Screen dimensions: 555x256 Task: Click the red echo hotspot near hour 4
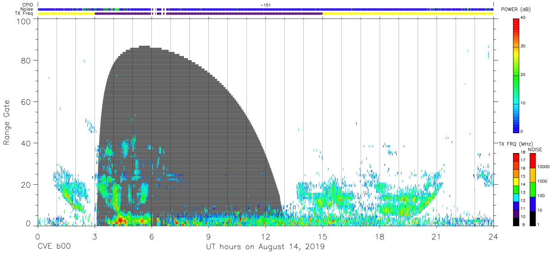pyautogui.click(x=120, y=220)
